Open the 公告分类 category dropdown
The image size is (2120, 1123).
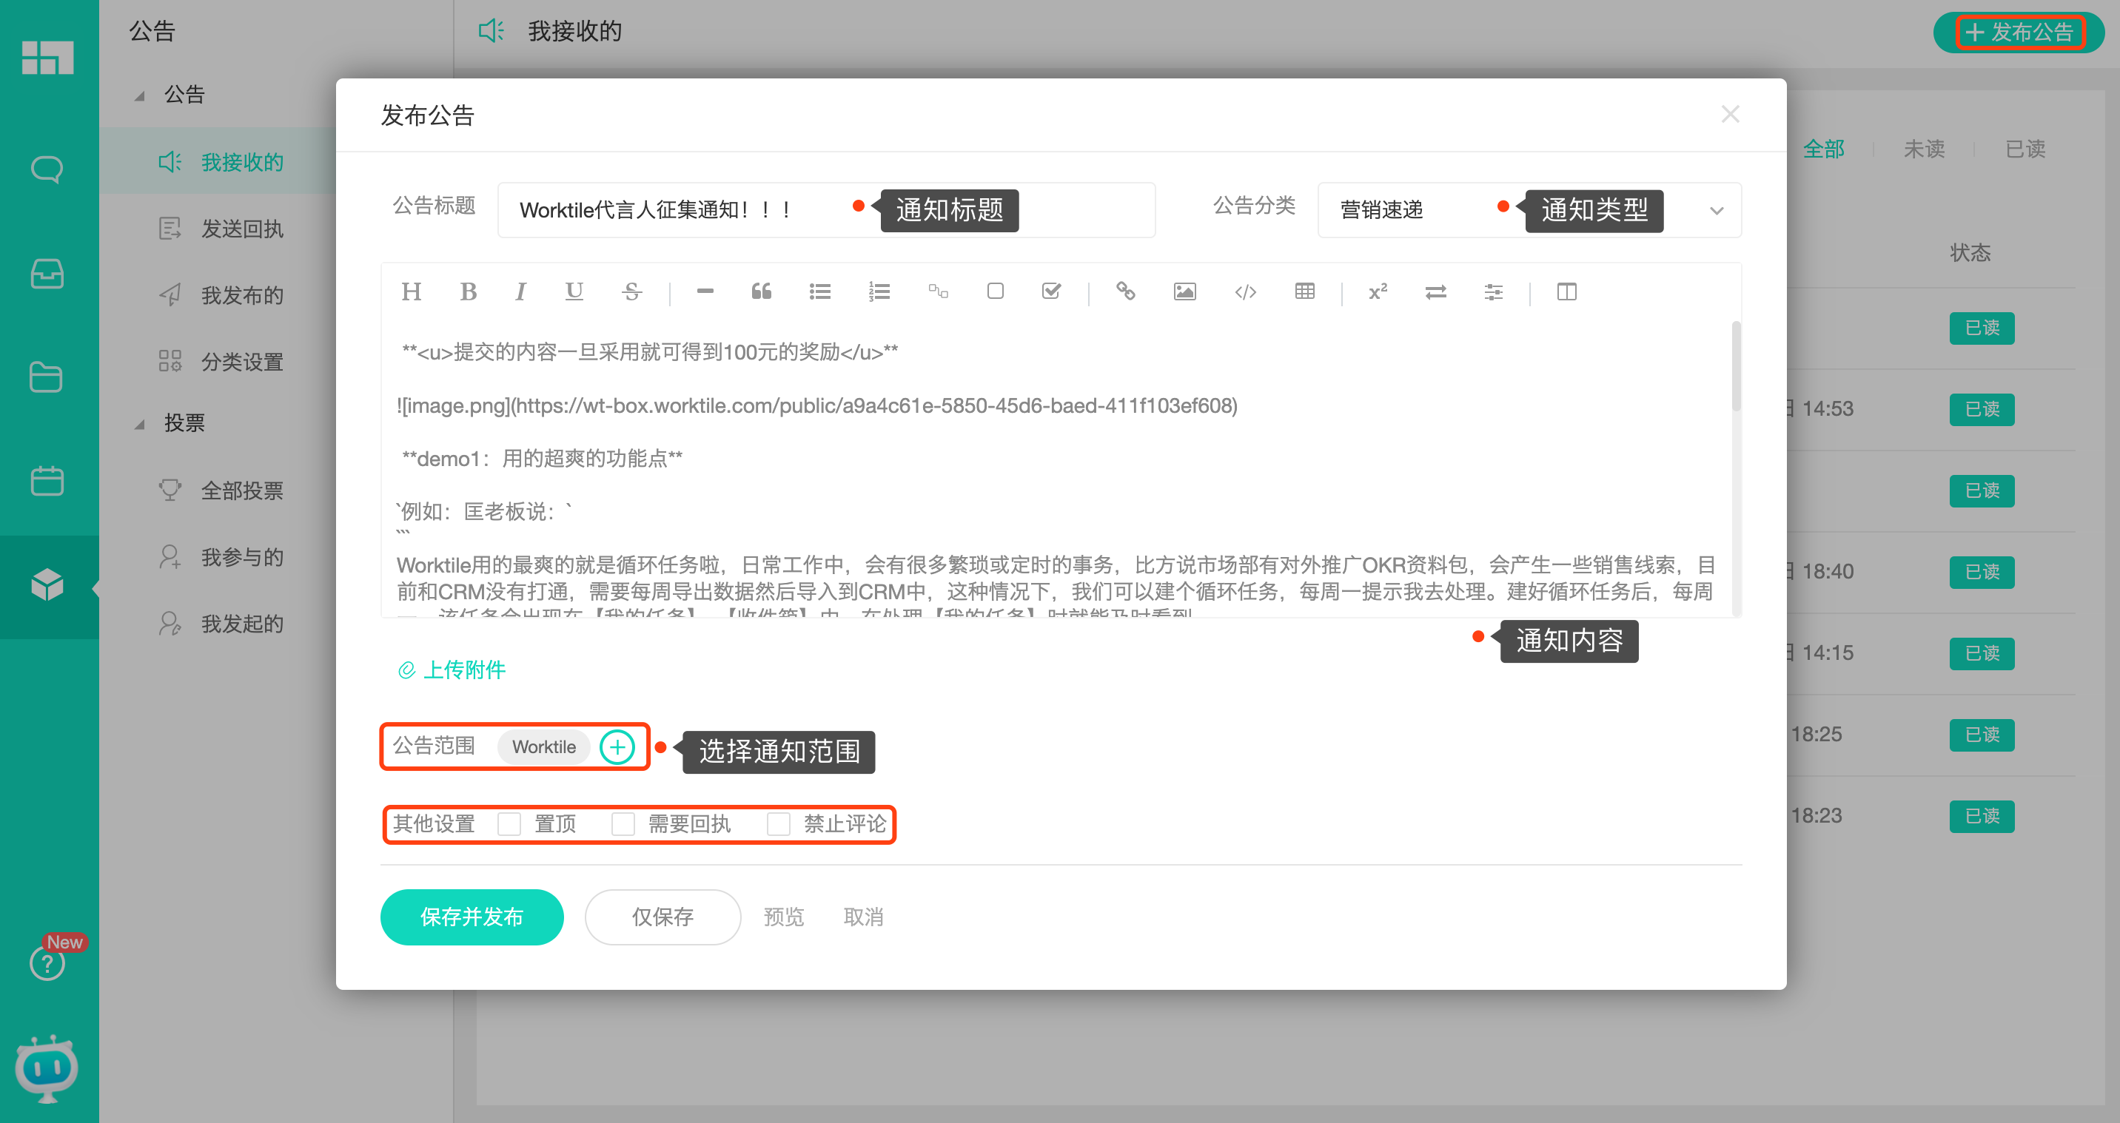point(1717,210)
